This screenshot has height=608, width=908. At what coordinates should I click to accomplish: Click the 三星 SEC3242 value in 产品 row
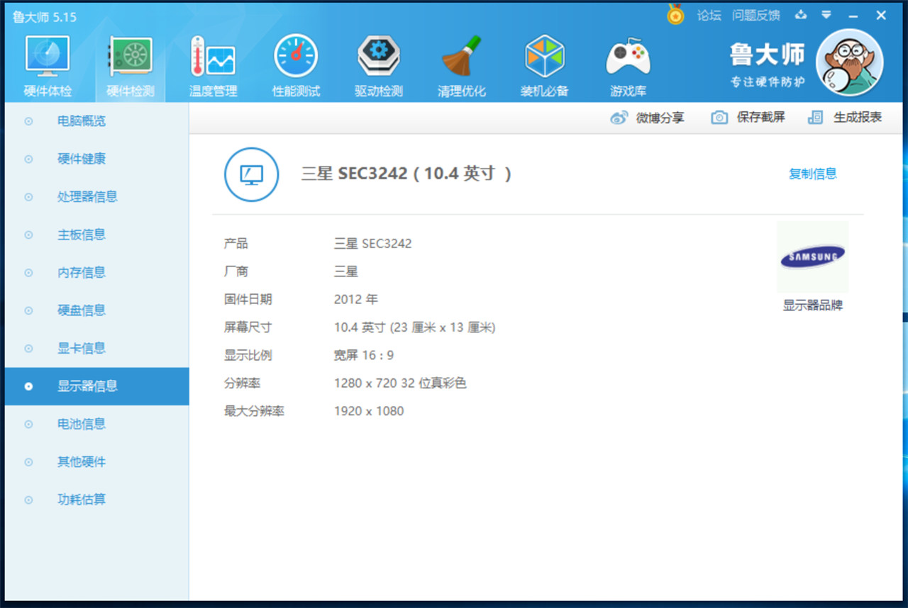(x=373, y=244)
